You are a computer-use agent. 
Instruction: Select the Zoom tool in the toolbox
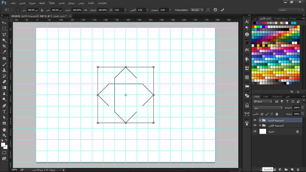(x=4, y=135)
